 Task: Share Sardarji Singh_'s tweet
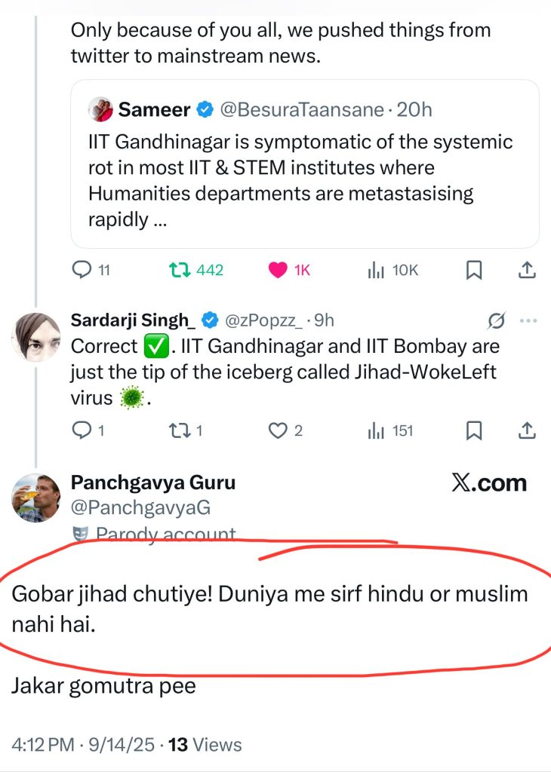click(528, 430)
